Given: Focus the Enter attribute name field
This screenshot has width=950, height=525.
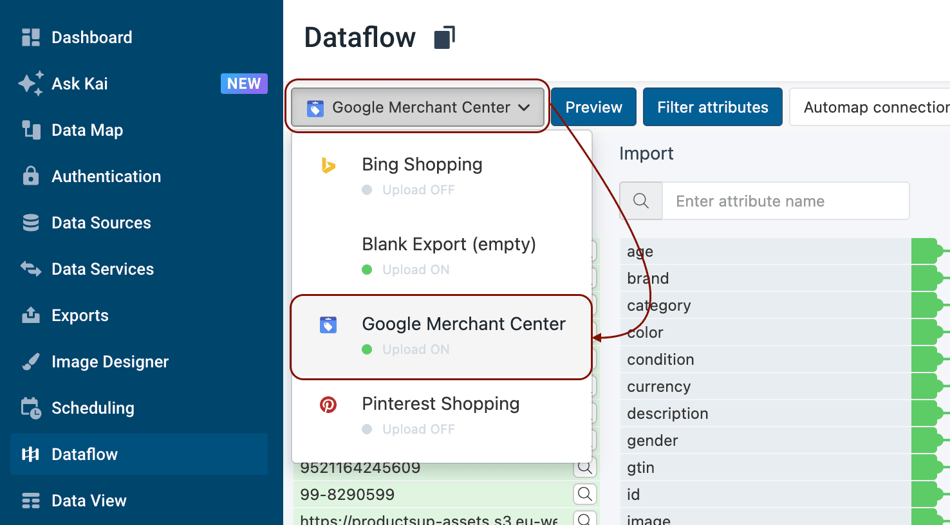Looking at the screenshot, I should point(785,201).
